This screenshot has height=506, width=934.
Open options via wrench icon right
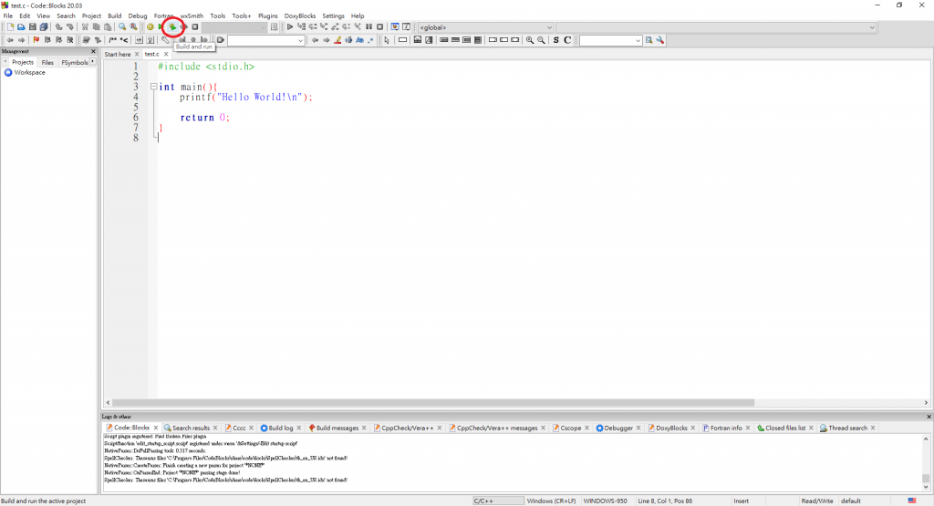coord(660,40)
